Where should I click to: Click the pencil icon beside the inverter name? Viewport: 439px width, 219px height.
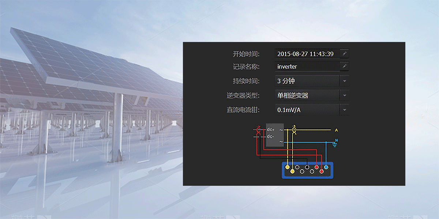(344, 66)
